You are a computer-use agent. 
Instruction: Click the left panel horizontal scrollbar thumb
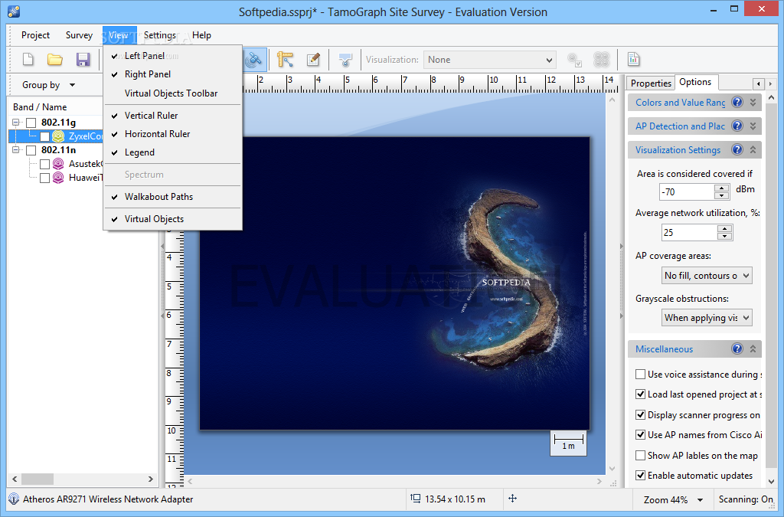click(x=38, y=479)
